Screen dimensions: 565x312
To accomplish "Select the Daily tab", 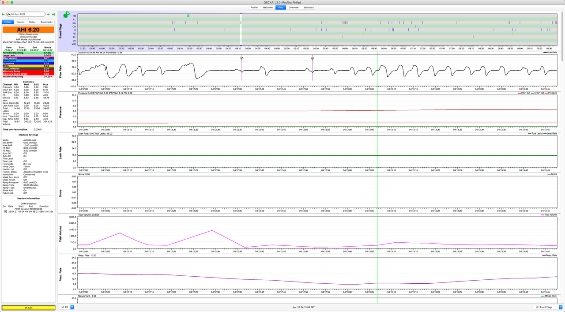I will pyautogui.click(x=280, y=8).
